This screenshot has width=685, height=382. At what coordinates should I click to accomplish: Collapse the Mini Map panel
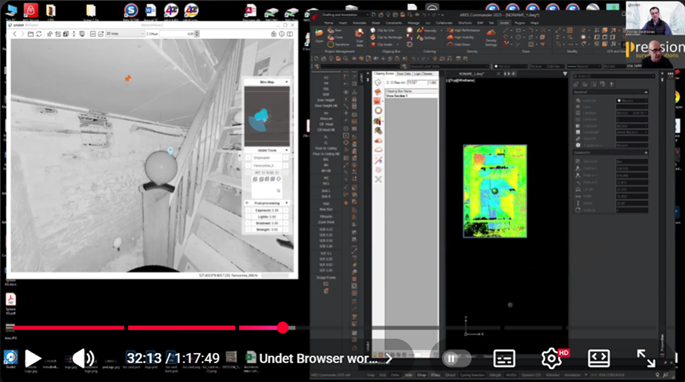click(x=286, y=82)
